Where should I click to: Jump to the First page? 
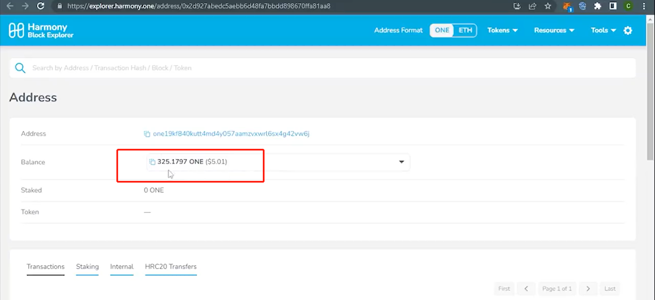click(x=504, y=289)
